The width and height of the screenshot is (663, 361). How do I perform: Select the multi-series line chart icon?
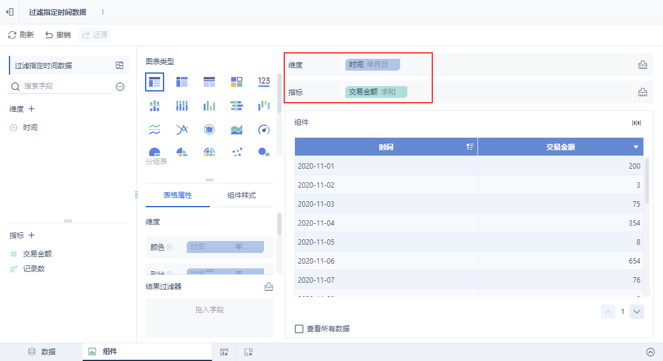(x=182, y=129)
